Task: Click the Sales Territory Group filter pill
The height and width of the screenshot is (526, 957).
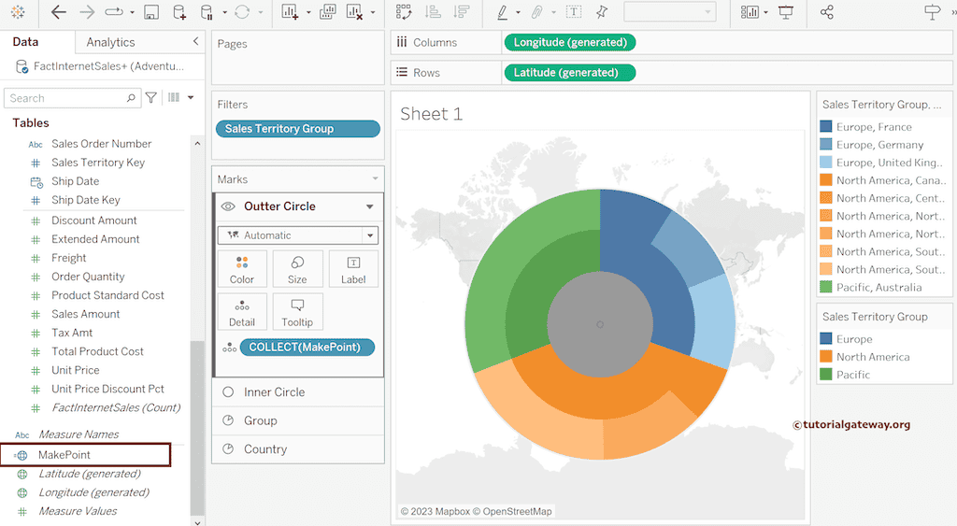Action: tap(297, 129)
